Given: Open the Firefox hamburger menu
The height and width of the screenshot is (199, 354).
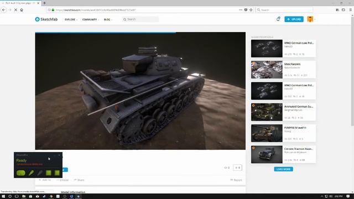Looking at the screenshot, I should tap(350, 10).
